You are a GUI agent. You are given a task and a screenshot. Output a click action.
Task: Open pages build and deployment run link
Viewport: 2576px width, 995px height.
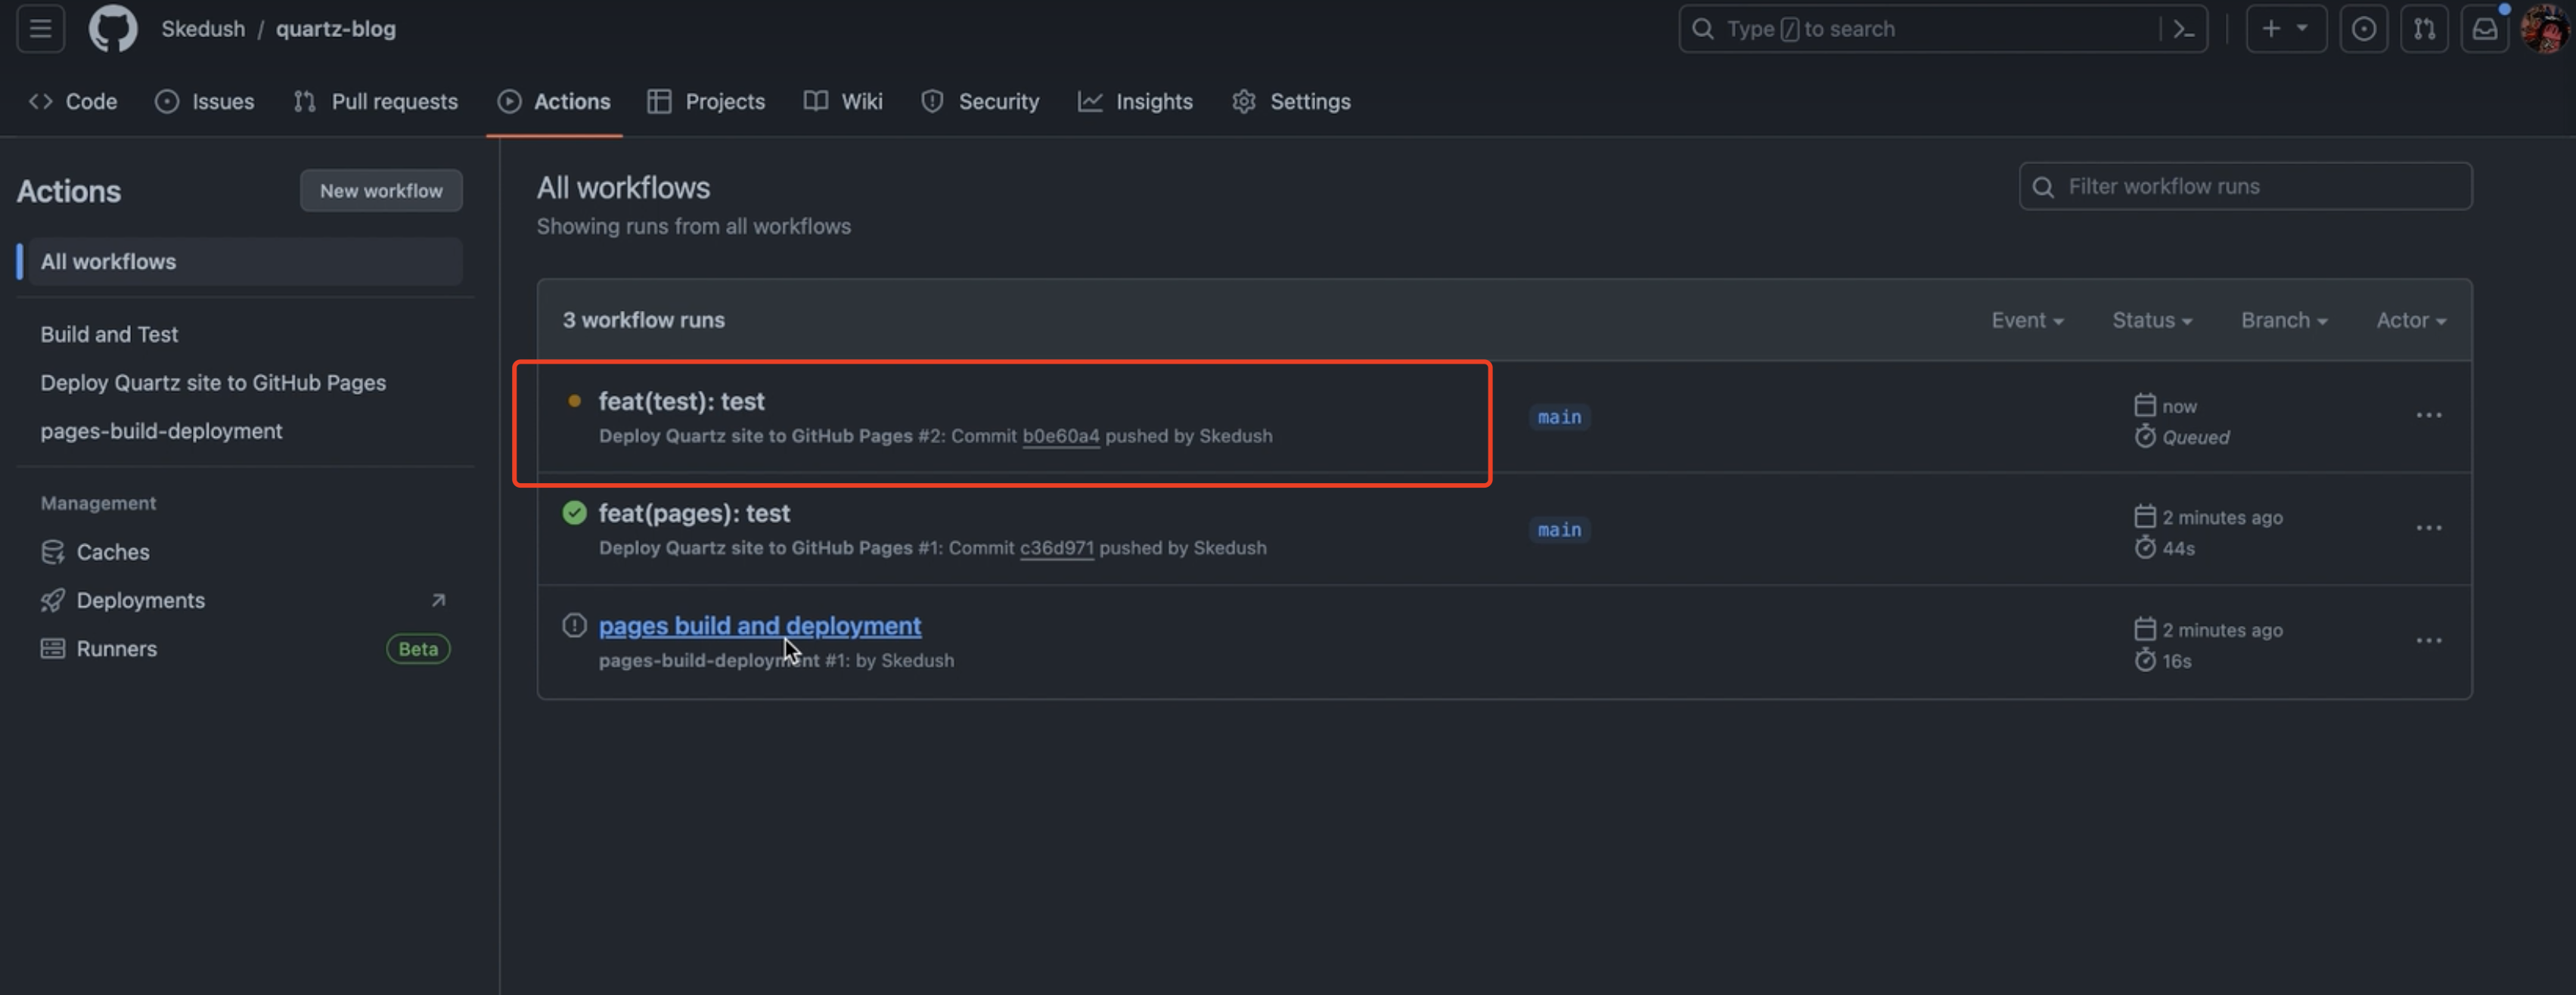[759, 626]
